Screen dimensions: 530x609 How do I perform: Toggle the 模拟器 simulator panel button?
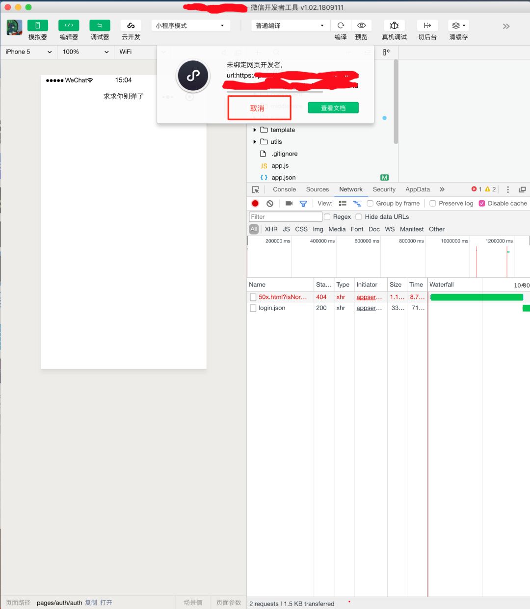pyautogui.click(x=38, y=26)
